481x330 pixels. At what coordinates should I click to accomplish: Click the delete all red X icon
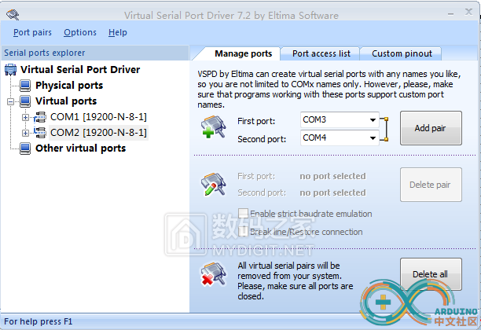coord(212,273)
